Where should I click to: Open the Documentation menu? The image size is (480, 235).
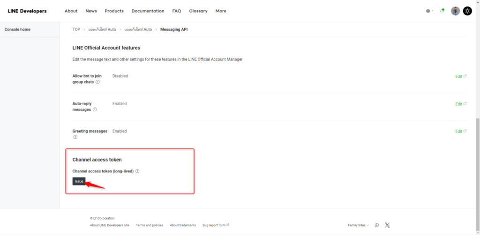coord(148,11)
